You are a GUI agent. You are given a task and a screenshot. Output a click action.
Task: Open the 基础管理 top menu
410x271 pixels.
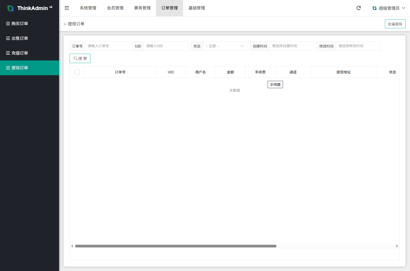197,8
